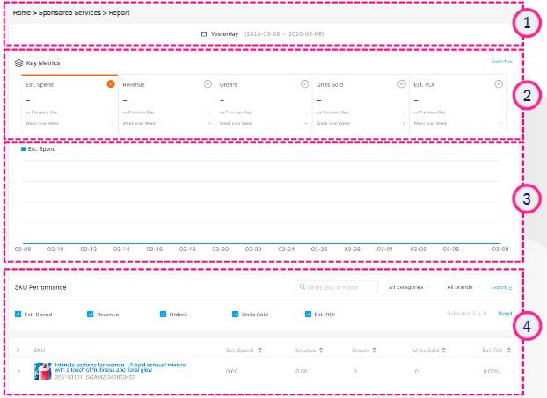
Task: Click the checkmark icon on Est. ROI card
Action: (x=499, y=84)
